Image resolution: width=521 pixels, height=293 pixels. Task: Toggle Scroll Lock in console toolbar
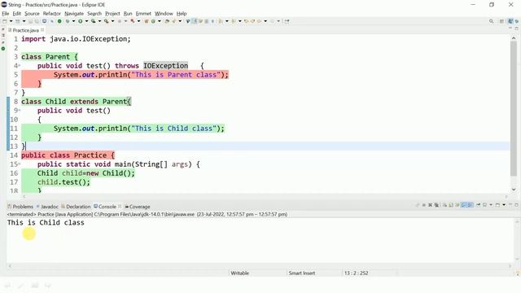[x=451, y=205]
